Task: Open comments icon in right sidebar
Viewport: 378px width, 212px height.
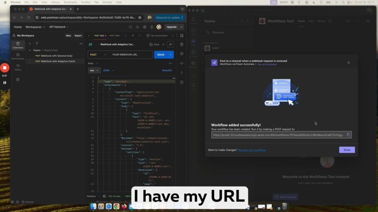Action: pos(182,54)
